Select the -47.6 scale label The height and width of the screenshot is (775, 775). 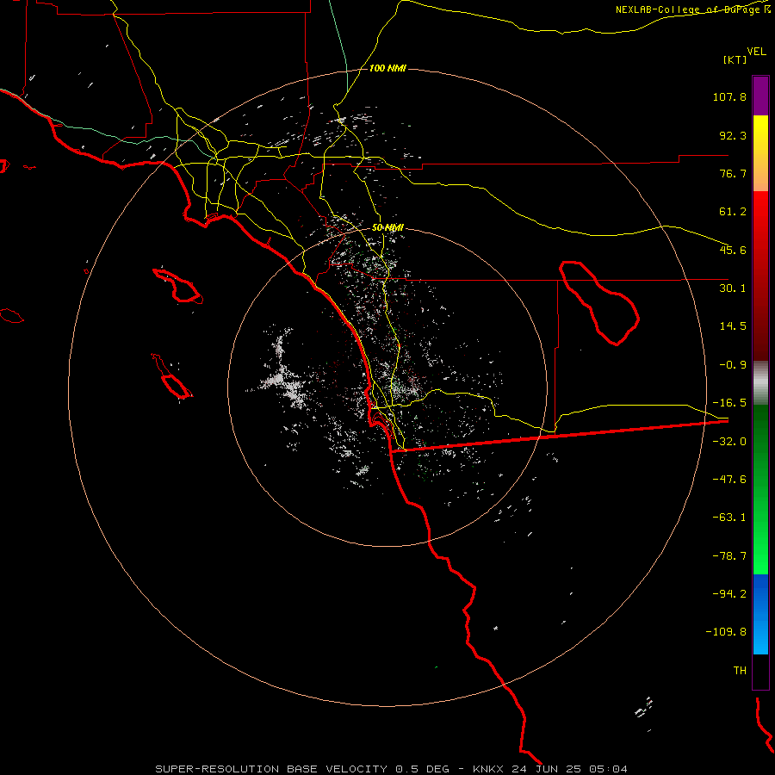click(729, 480)
